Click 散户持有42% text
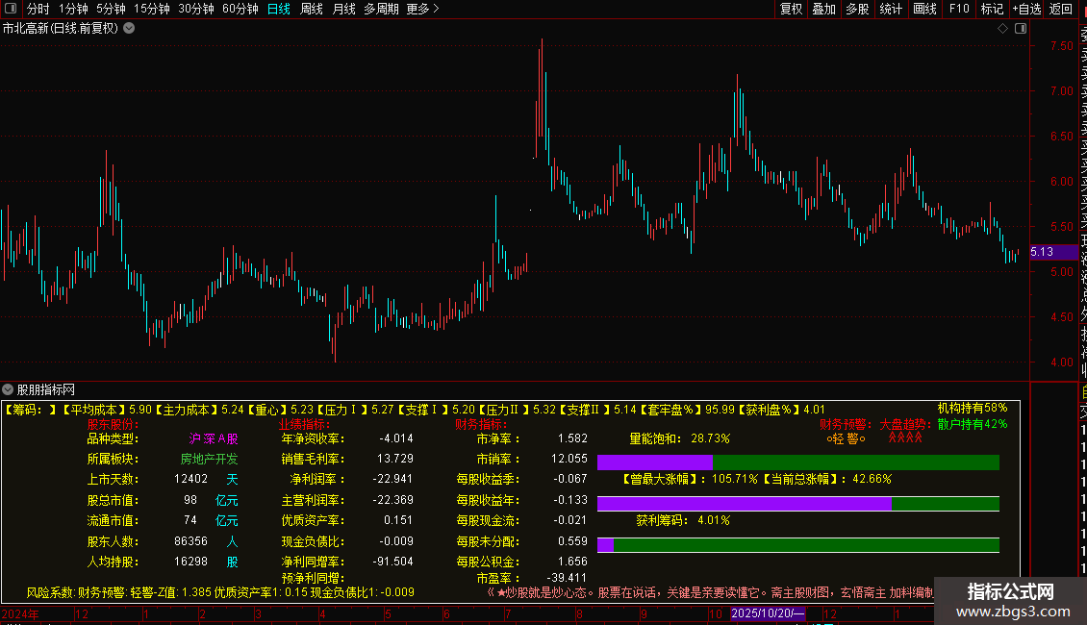 (972, 424)
